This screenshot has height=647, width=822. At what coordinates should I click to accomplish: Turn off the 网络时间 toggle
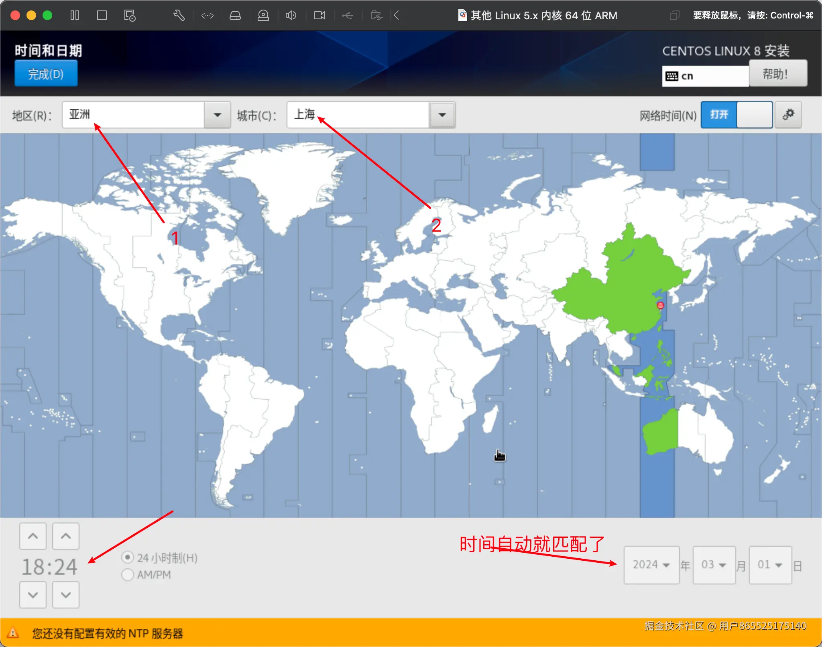pos(756,115)
